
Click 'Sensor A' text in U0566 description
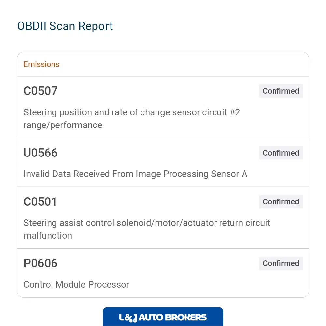pos(229,174)
